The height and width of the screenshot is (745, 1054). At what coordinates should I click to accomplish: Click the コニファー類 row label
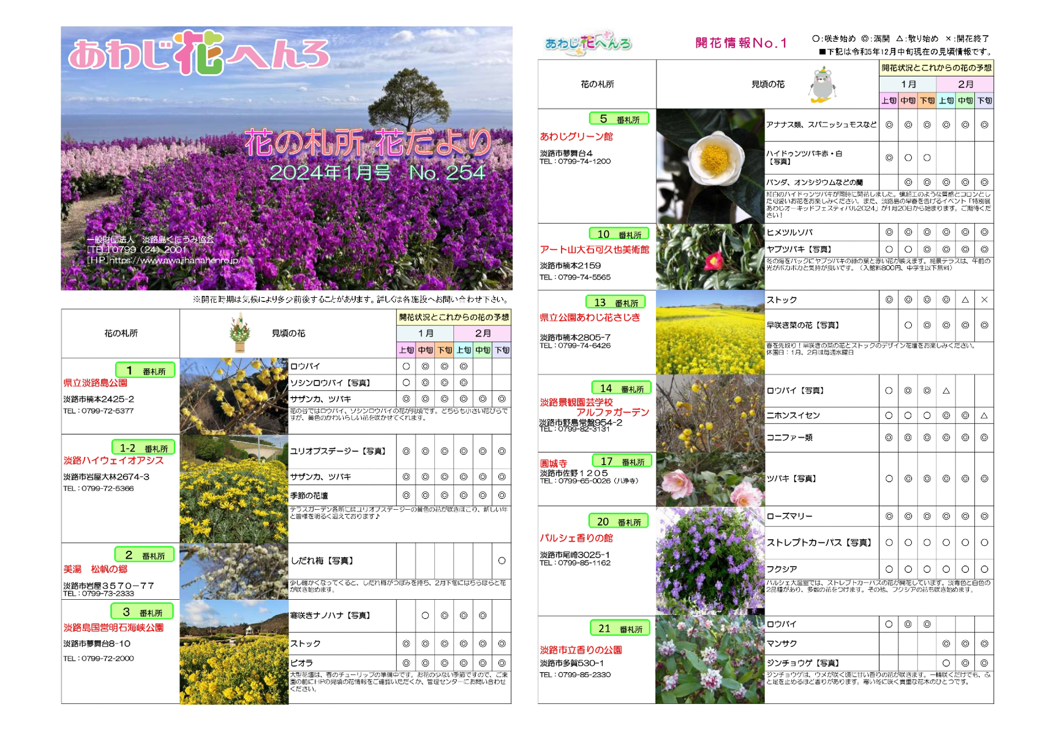790,438
